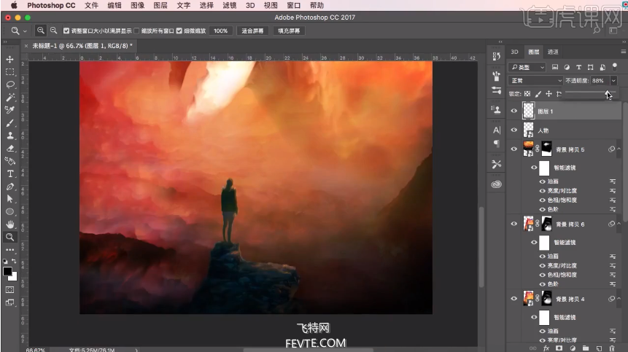Select the Lasso tool

tap(10, 85)
